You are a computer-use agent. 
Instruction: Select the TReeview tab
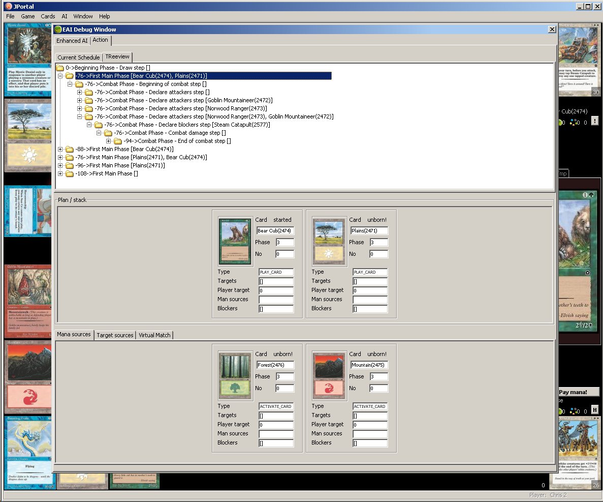(117, 56)
